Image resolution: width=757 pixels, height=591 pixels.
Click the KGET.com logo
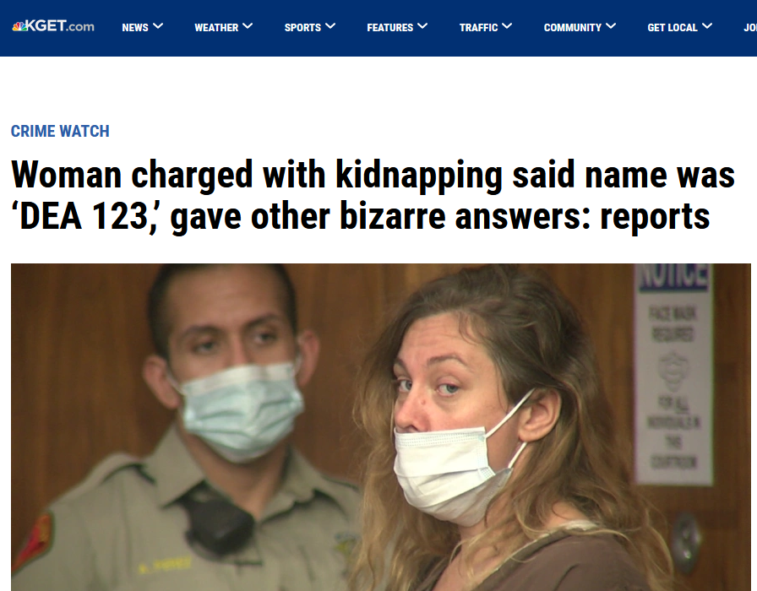(53, 26)
